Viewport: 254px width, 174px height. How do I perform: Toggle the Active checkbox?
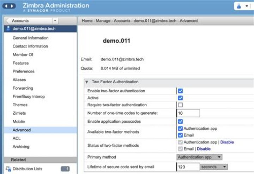coord(180,98)
